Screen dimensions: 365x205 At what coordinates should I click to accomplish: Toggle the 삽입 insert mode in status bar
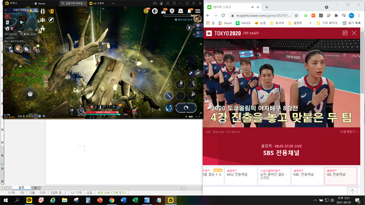(89, 193)
